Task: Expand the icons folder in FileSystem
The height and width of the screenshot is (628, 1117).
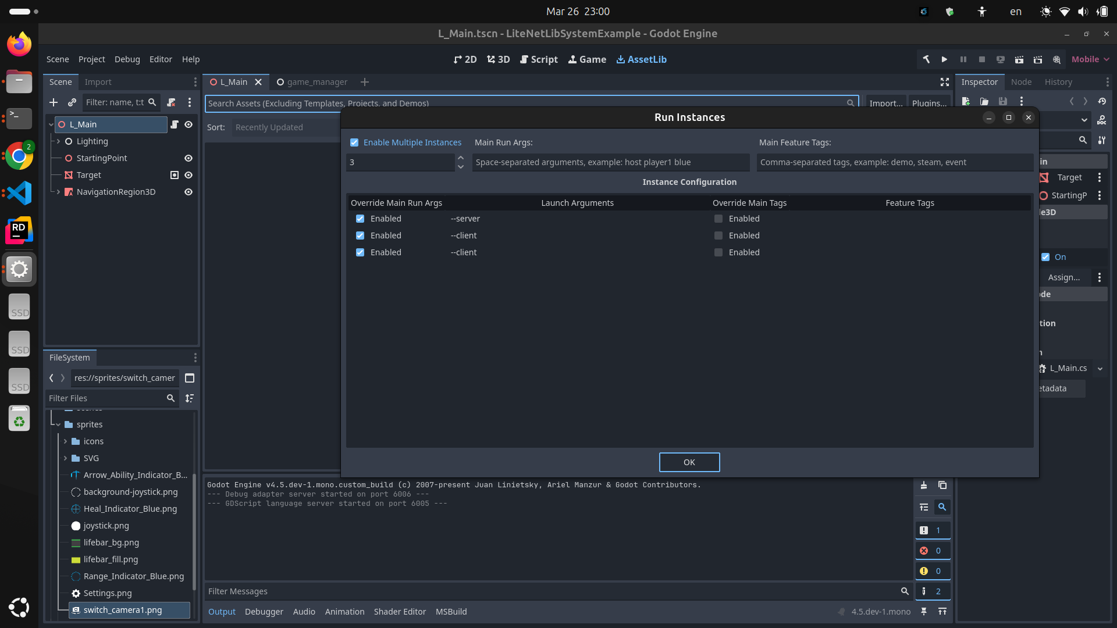Action: (65, 441)
